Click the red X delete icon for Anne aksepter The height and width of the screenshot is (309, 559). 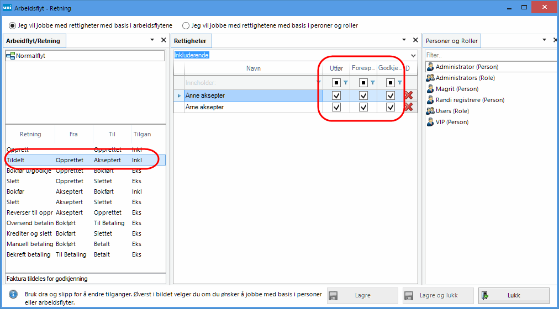[409, 95]
